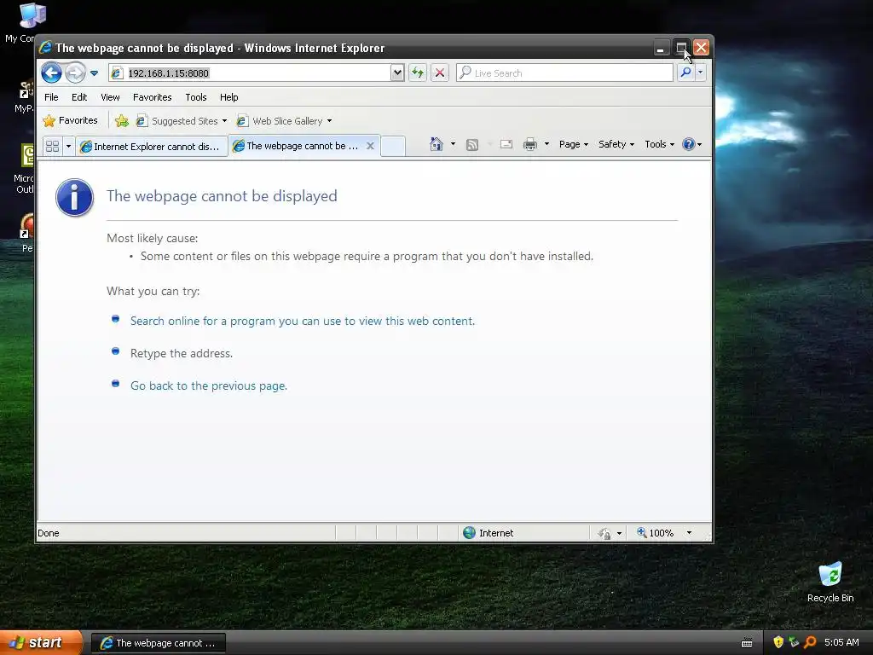This screenshot has width=873, height=655.
Task: Expand the tab list dropdown arrow
Action: point(68,146)
